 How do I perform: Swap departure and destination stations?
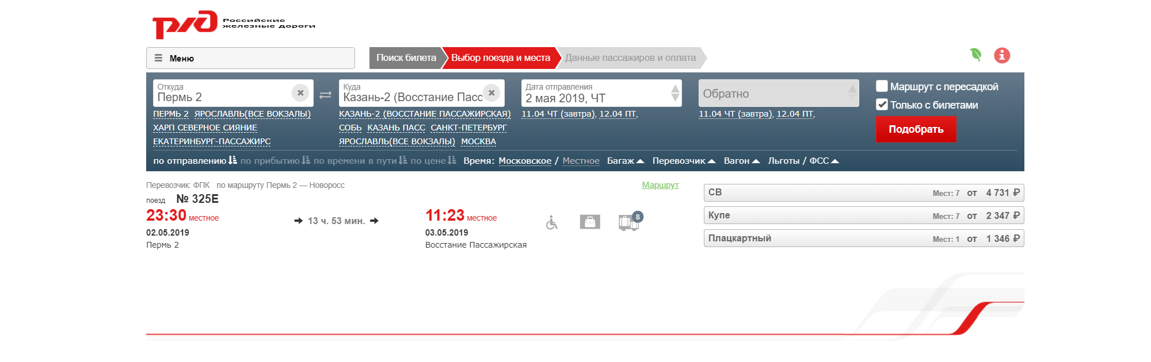pyautogui.click(x=326, y=95)
